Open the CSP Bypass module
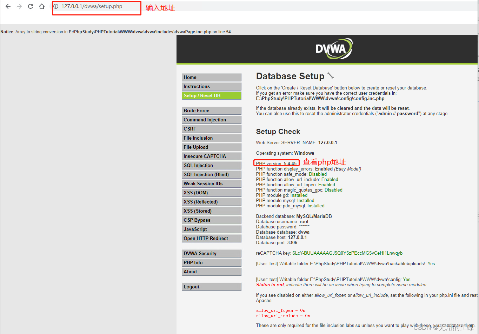Image resolution: width=479 pixels, height=334 pixels. point(212,220)
